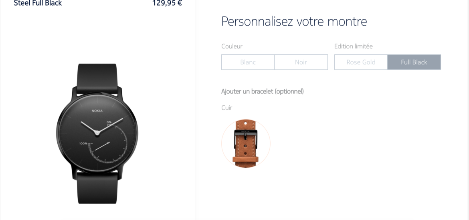
Task: Click the Steel Full Black watch image
Action: 97,134
